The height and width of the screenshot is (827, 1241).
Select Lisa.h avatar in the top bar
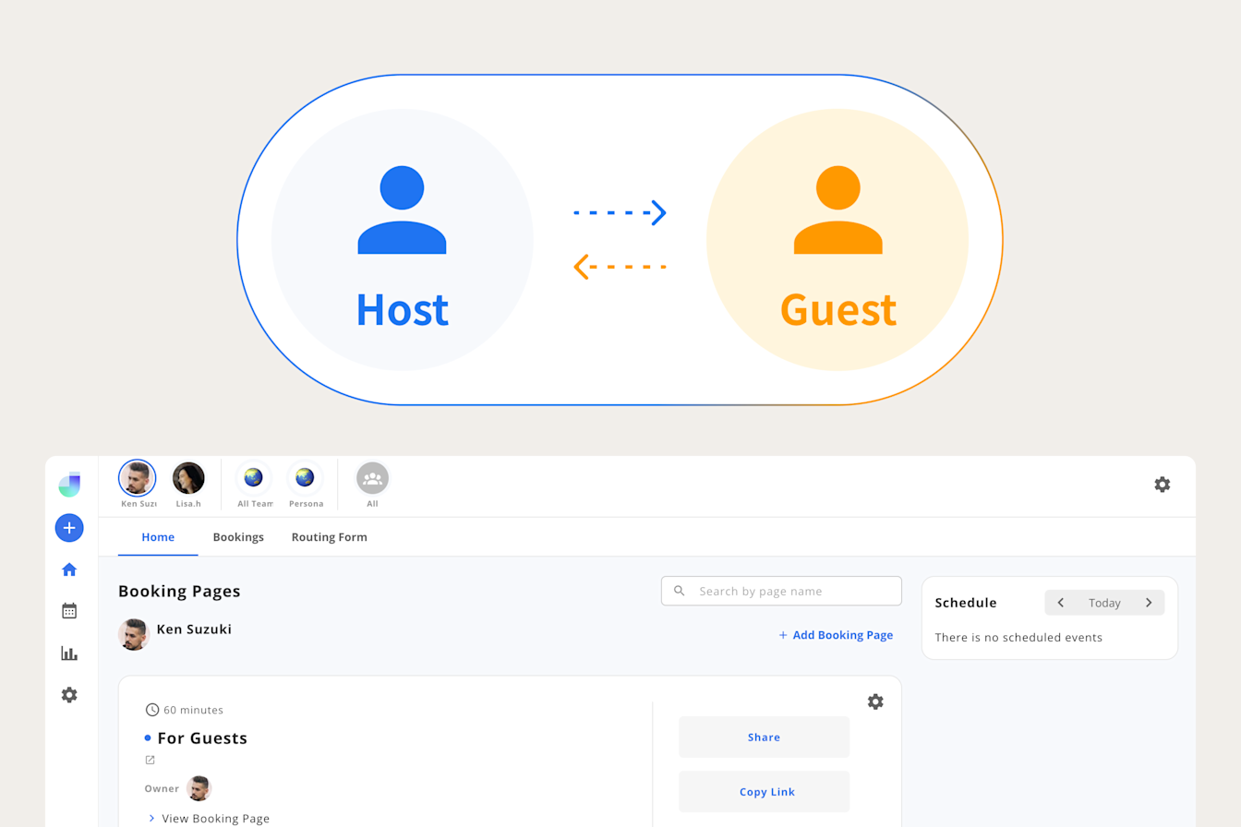pos(188,478)
